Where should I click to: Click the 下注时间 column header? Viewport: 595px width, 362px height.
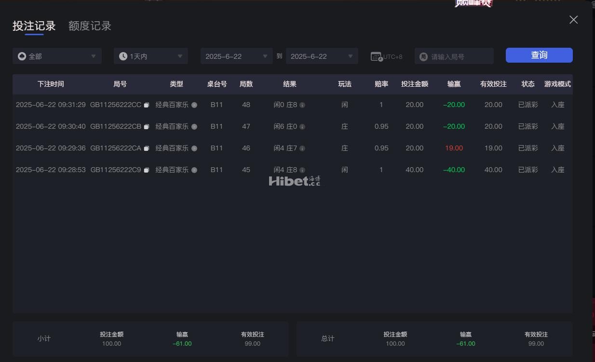click(51, 84)
